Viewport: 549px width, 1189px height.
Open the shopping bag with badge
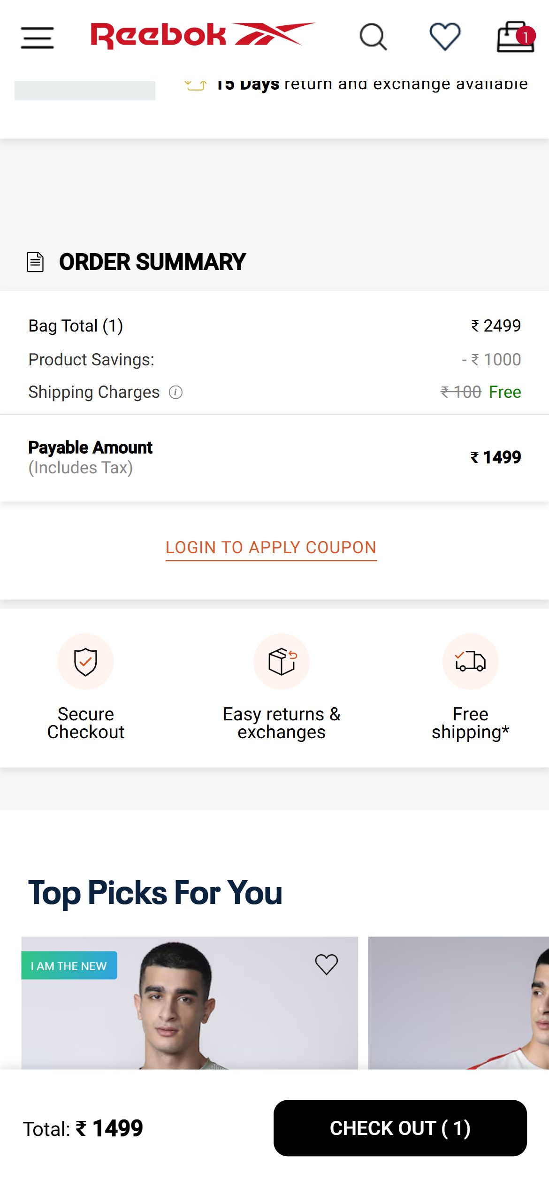coord(516,37)
